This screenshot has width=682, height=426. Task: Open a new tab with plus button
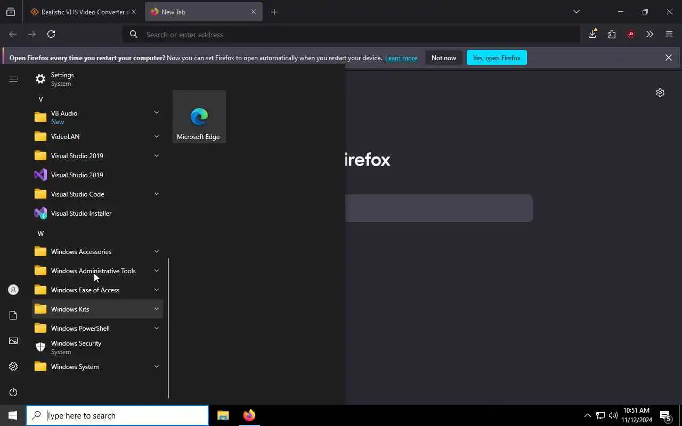pyautogui.click(x=274, y=12)
